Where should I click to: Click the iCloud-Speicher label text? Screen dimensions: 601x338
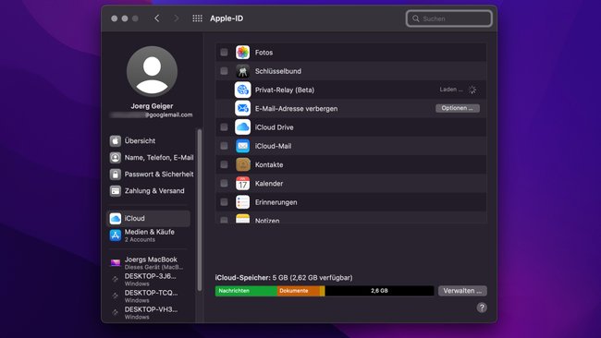tap(284, 278)
